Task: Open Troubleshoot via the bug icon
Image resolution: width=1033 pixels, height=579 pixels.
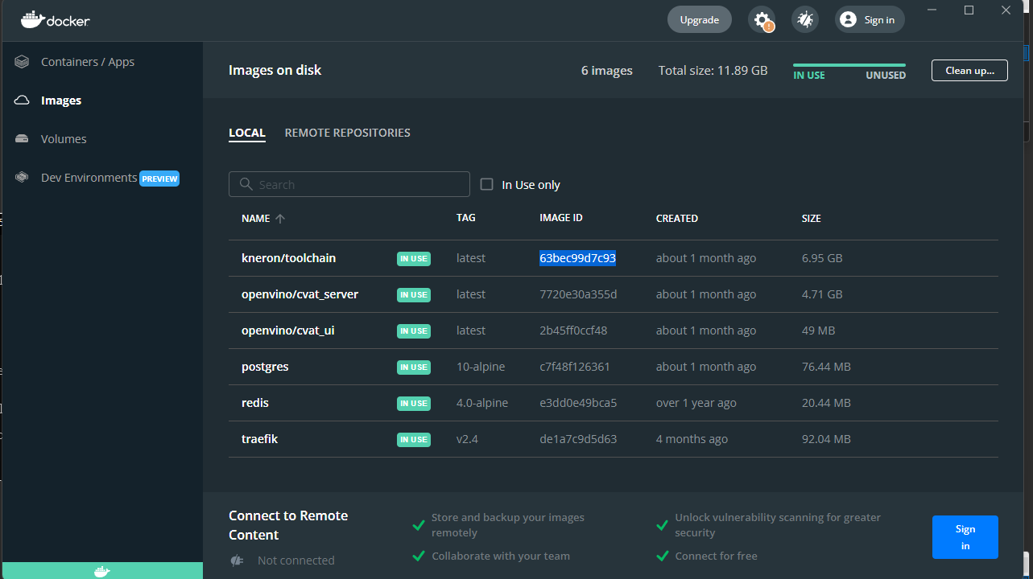Action: coord(805,20)
